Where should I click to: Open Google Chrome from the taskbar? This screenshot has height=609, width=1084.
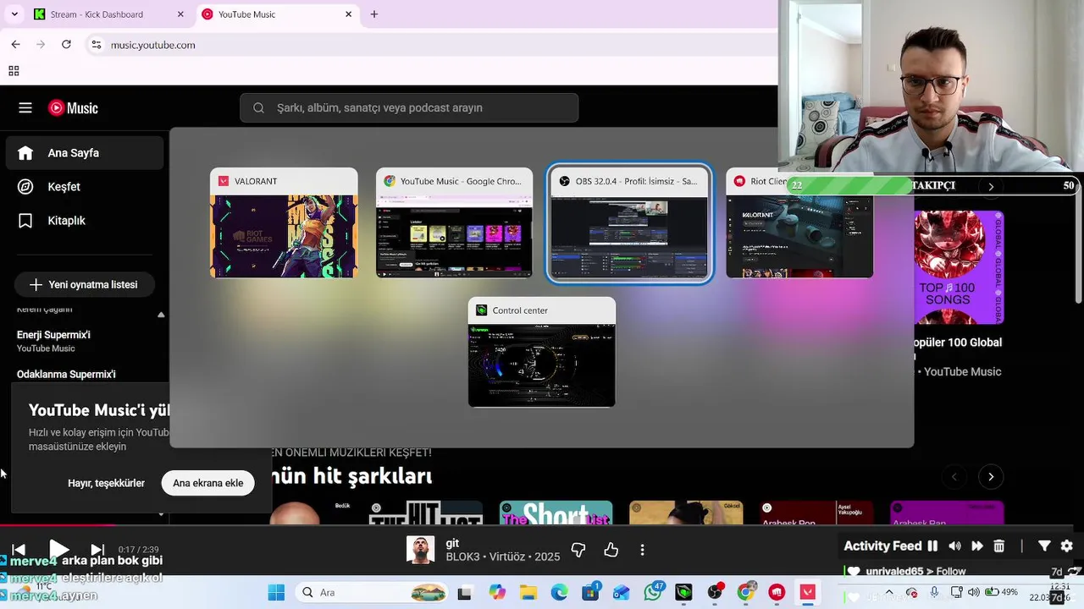point(745,593)
